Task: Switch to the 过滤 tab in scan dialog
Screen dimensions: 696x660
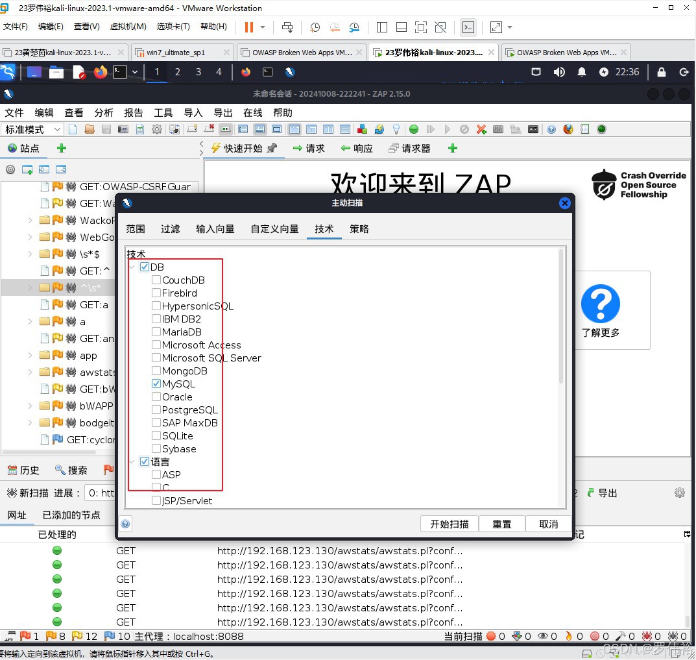Action: click(x=171, y=229)
